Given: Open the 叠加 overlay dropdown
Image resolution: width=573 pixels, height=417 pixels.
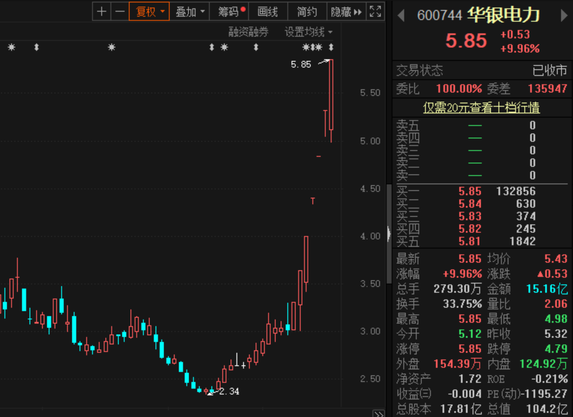Looking at the screenshot, I should coord(190,11).
